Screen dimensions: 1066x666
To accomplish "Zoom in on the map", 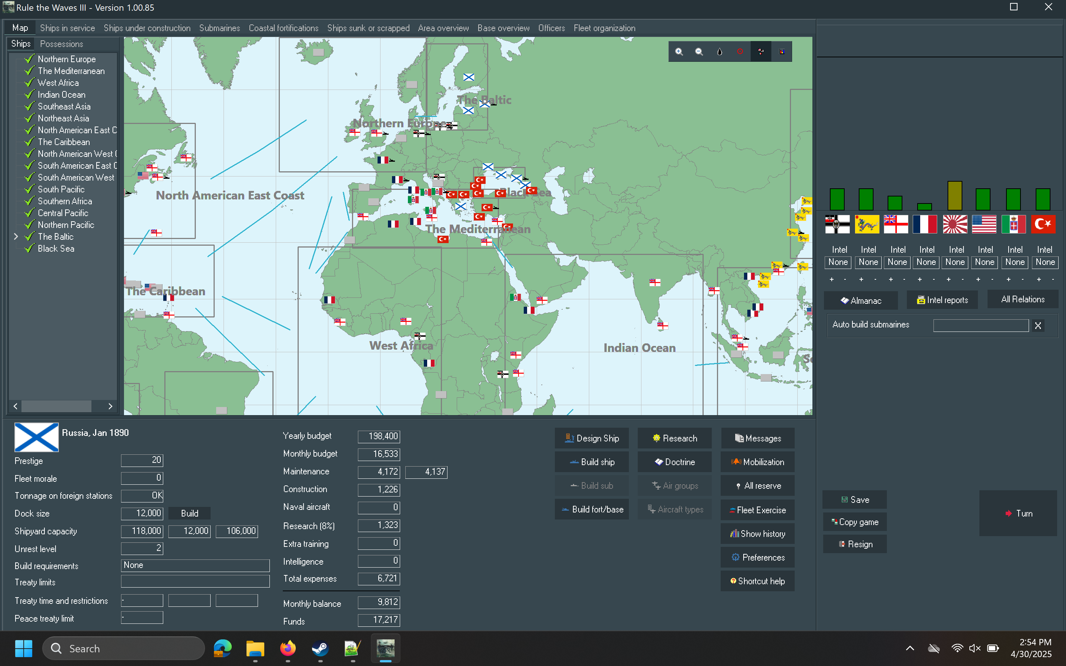I will pyautogui.click(x=679, y=51).
